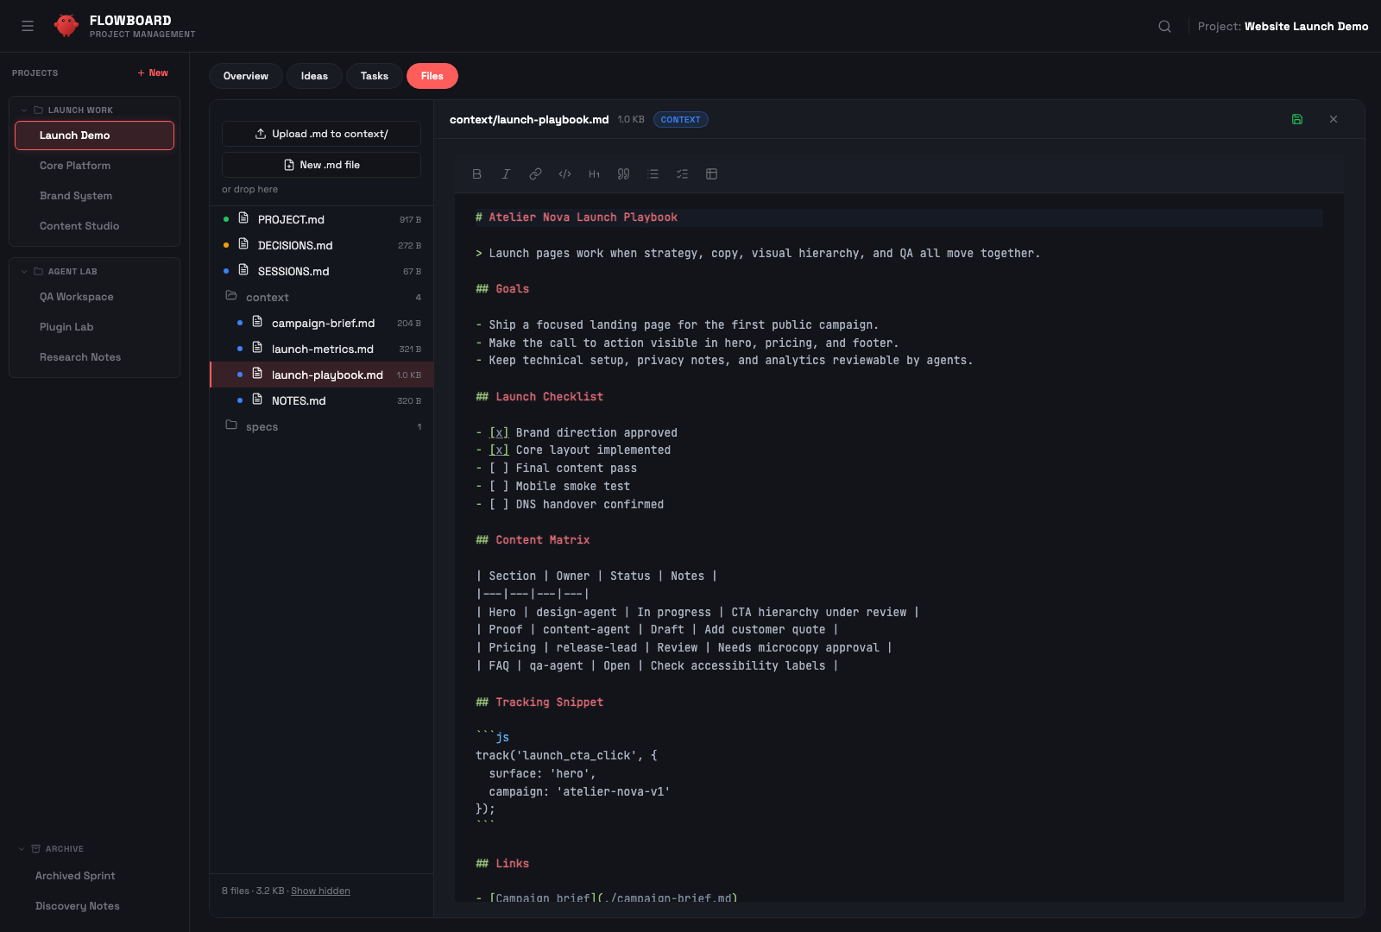1381x932 pixels.
Task: Apply bold formatting in editor toolbar
Action: (476, 173)
